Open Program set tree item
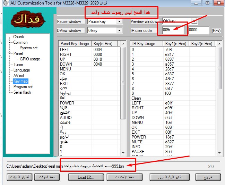 coord(23,87)
